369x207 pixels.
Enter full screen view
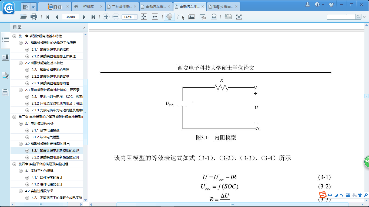tap(239, 17)
